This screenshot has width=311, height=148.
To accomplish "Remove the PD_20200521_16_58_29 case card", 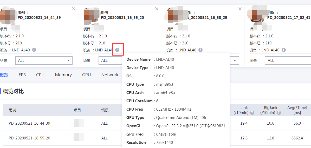I will pyautogui.click(x=240, y=9).
